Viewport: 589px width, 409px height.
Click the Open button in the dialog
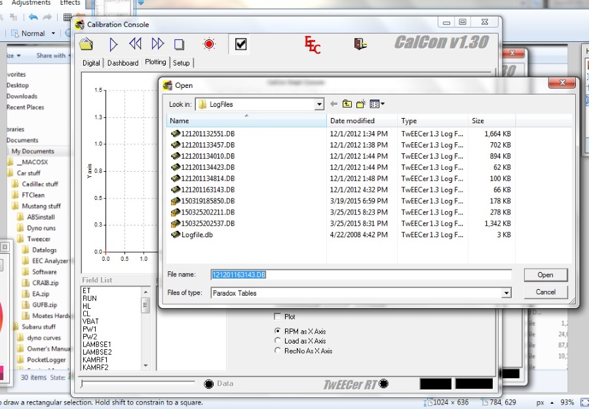(x=545, y=275)
